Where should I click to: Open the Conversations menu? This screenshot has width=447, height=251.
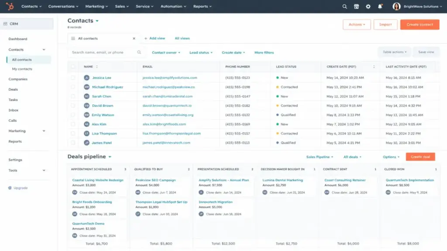63,6
